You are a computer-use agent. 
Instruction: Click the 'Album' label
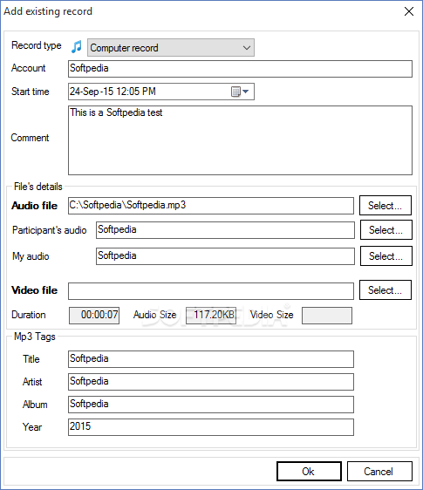point(35,405)
